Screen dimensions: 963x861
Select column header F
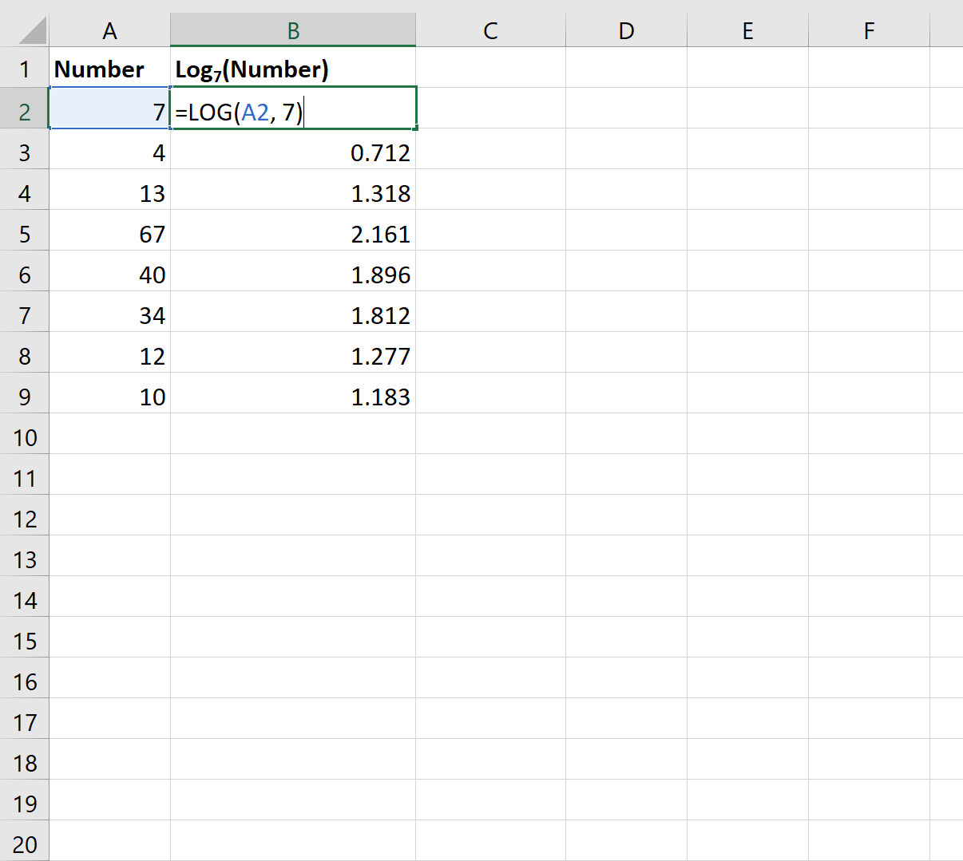point(868,30)
